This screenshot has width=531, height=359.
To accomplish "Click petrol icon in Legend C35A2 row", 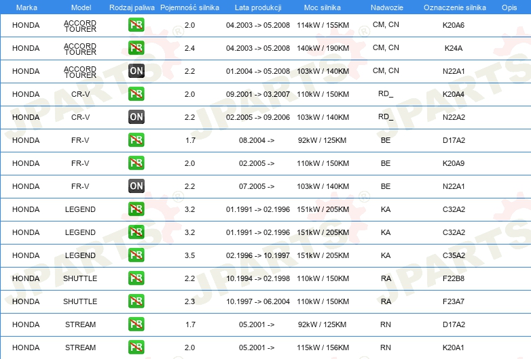I will click(136, 255).
